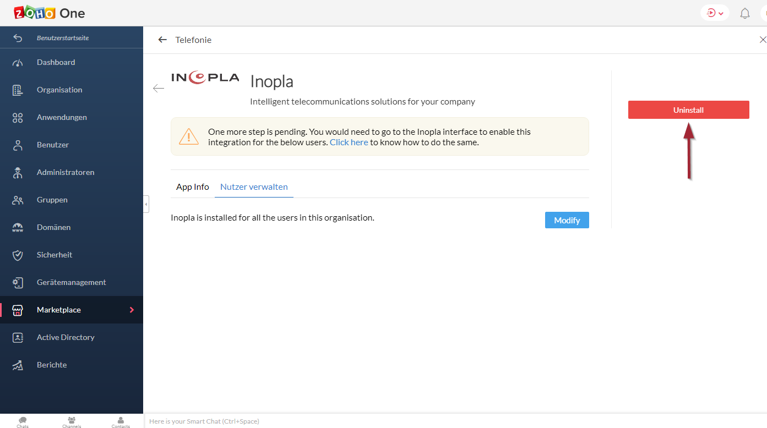Open Gerätemanagement menu item
The width and height of the screenshot is (767, 428).
[x=72, y=282]
